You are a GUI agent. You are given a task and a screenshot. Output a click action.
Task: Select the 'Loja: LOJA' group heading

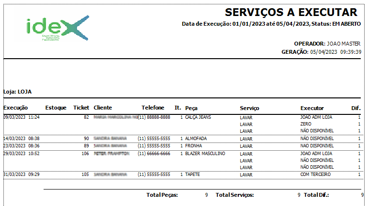click(17, 92)
